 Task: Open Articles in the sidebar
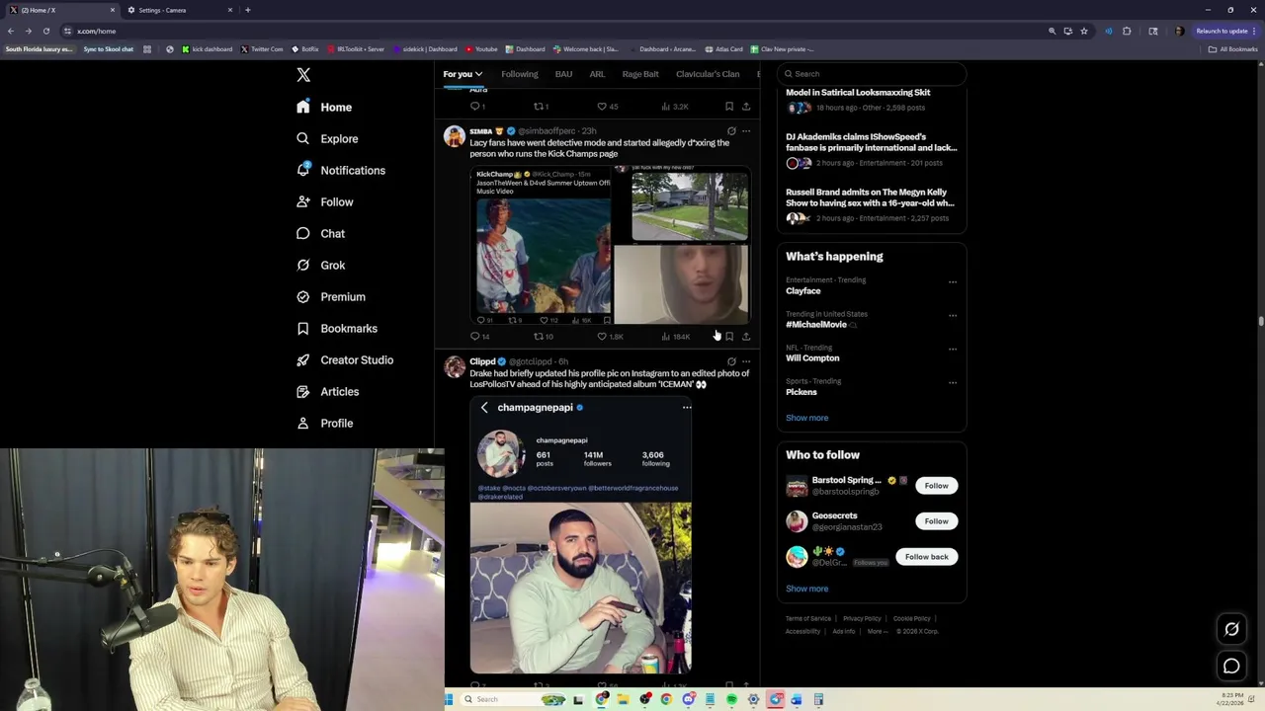click(328, 391)
